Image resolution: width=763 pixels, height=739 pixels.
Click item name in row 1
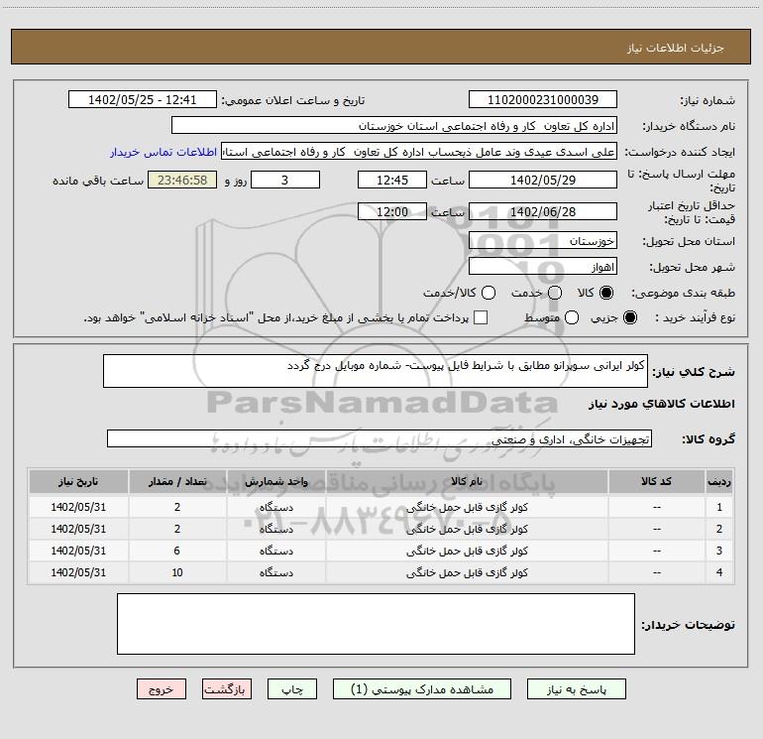pyautogui.click(x=467, y=507)
